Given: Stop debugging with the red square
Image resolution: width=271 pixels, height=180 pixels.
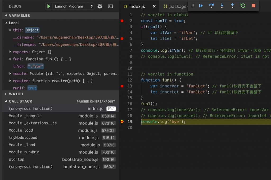Looking at the screenshot, I should (x=254, y=6).
